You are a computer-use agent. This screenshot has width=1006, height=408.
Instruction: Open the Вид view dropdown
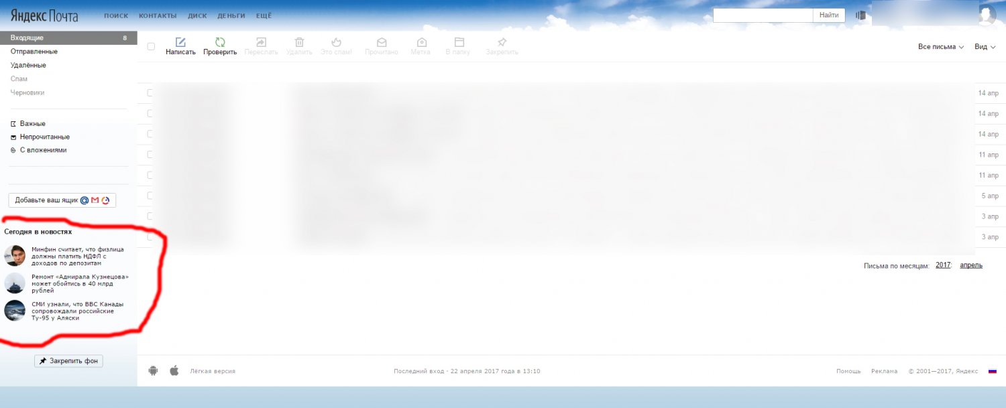(985, 47)
